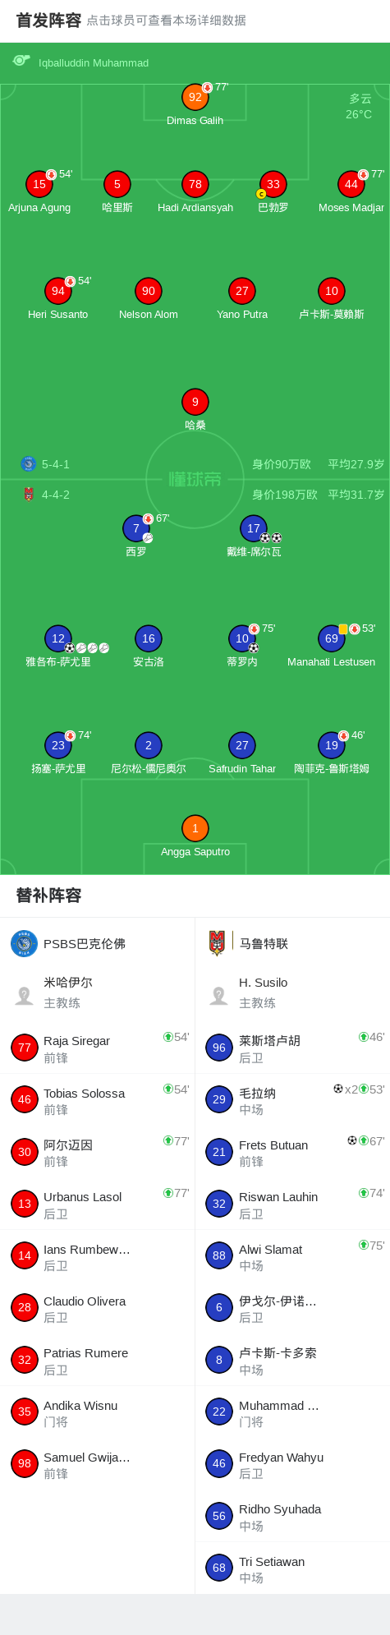The image size is (390, 1635).
Task: Tap number 10 卢卡斯-莫赖斯 red player badge
Action: [x=332, y=291]
